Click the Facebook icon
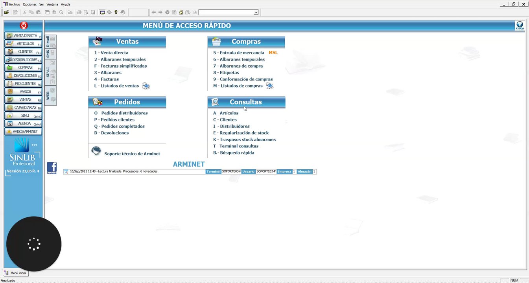The height and width of the screenshot is (283, 529). tap(52, 168)
